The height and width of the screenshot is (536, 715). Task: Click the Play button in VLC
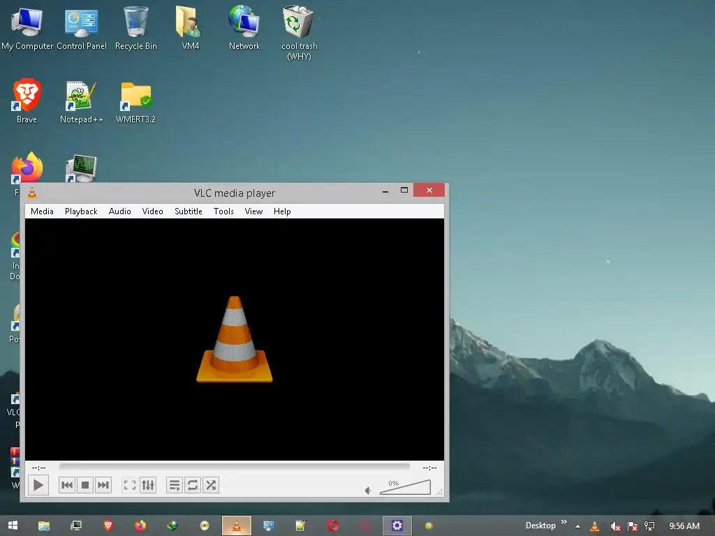(38, 485)
